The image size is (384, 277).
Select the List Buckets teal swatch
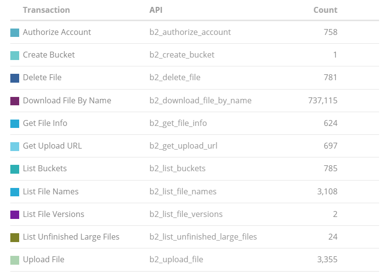(15, 169)
